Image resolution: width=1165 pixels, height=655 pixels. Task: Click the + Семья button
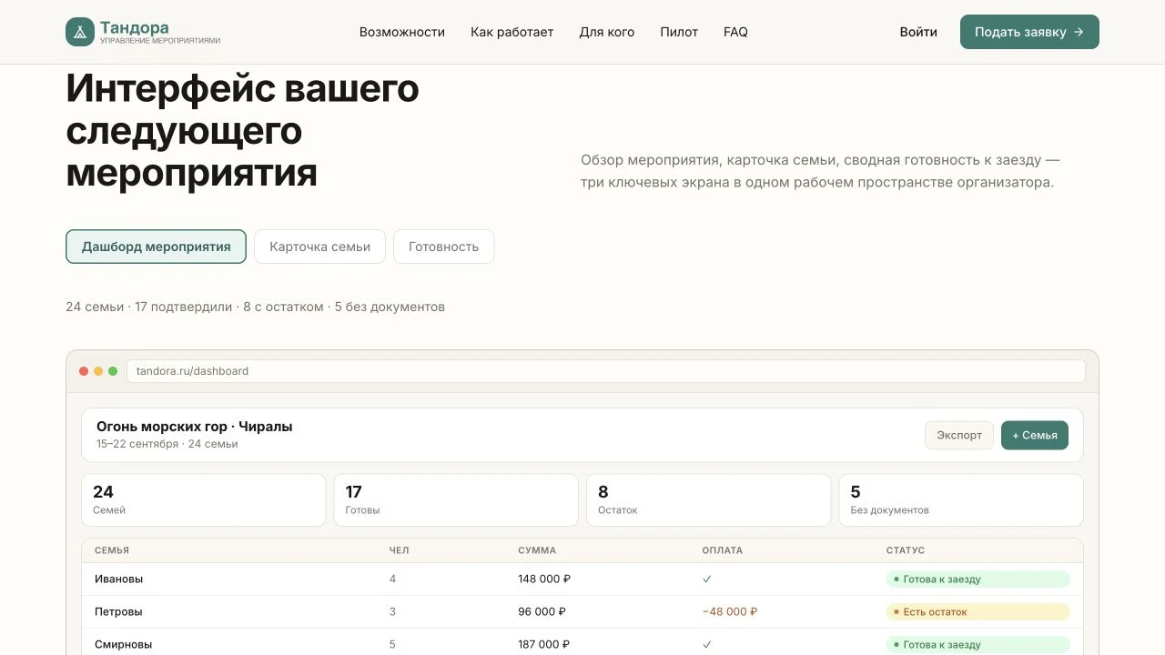point(1035,435)
